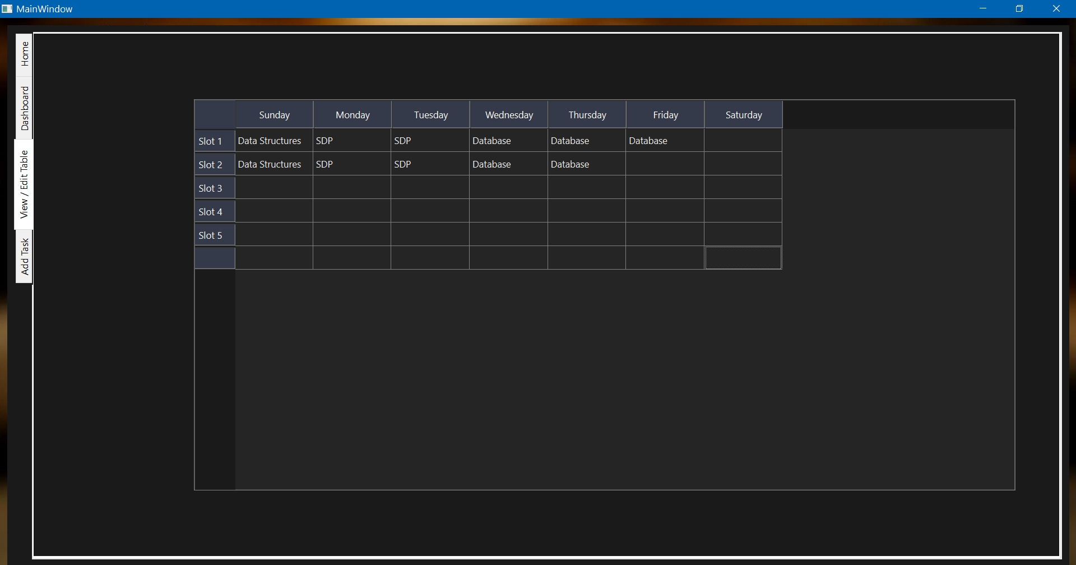
Task: Select the blank row header below Slot 5
Action: pos(215,258)
